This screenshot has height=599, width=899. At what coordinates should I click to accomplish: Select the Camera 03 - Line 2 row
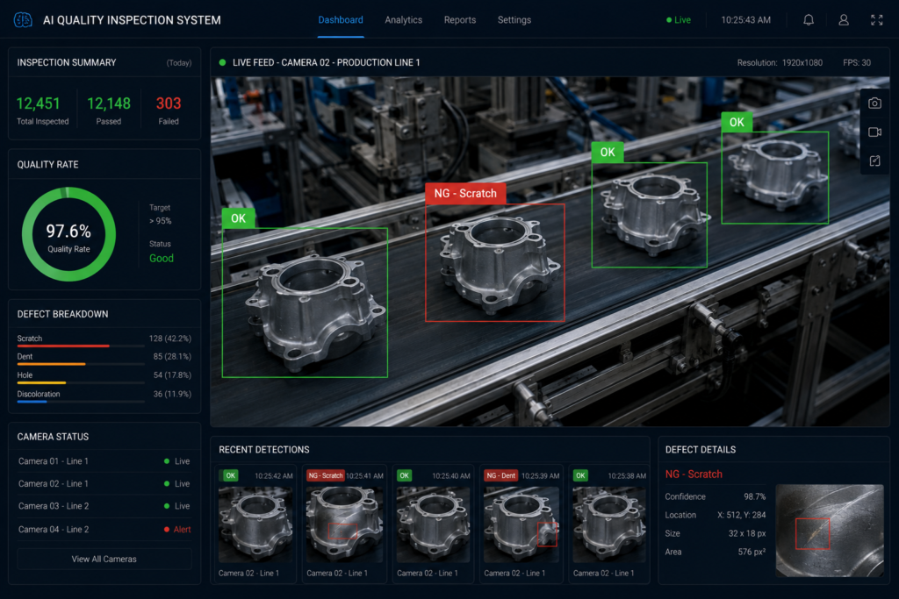(x=104, y=506)
